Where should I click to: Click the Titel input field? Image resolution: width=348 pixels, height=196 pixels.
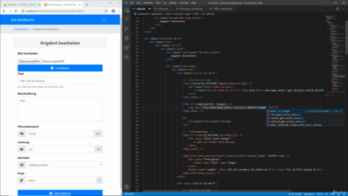click(x=60, y=81)
